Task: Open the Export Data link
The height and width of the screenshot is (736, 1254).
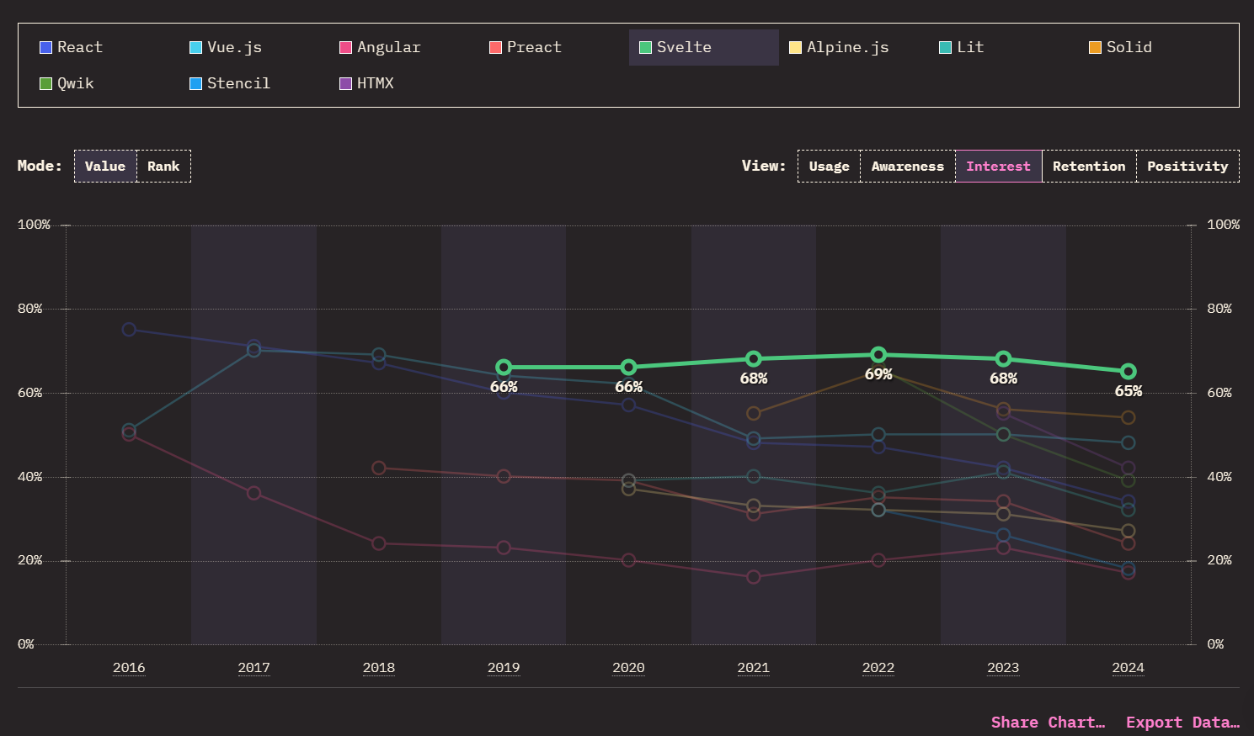Action: pos(1182,723)
